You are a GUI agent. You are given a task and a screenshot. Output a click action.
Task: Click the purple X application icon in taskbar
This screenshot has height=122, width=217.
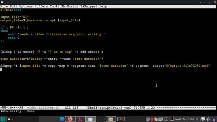(80, 119)
